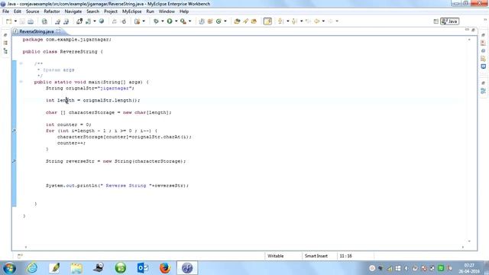This screenshot has width=489, height=275.
Task: Open Internet Explorer from the taskbar
Action: point(32,268)
